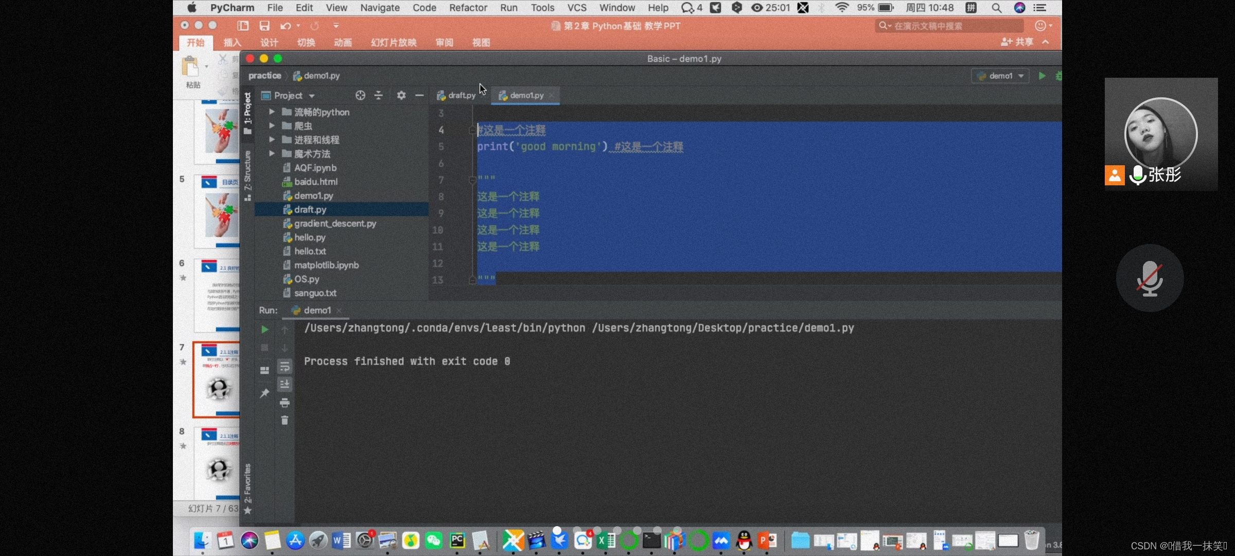Viewport: 1235px width, 556px height.
Task: Select slide 6 thumbnail in PowerPoint
Action: tap(217, 296)
